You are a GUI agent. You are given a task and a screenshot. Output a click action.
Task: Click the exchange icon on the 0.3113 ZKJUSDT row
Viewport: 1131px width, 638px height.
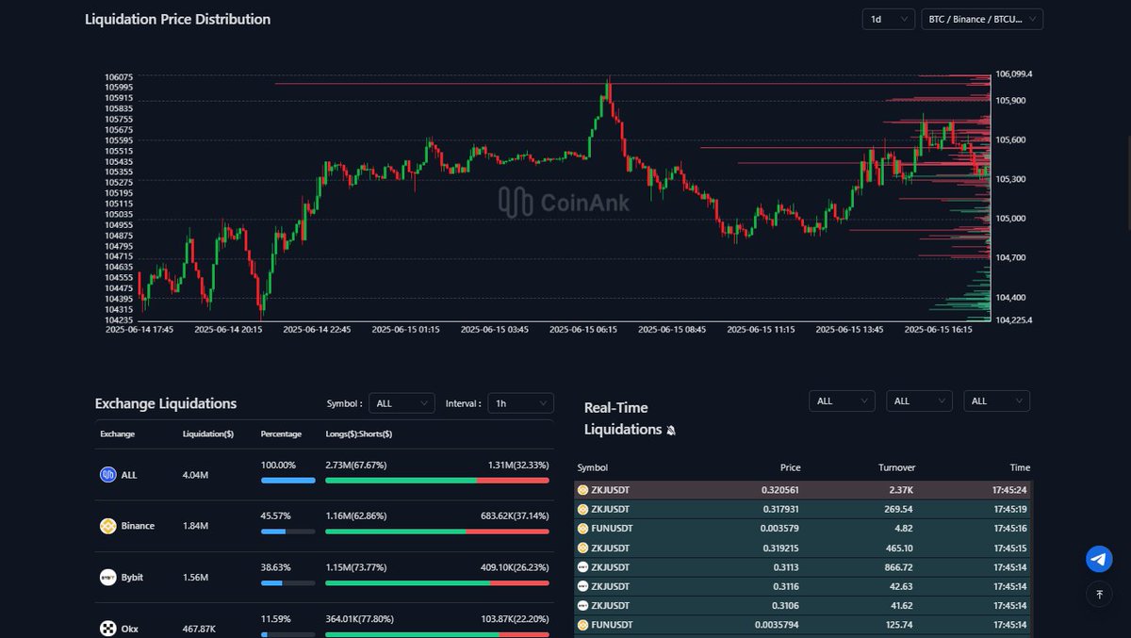(x=583, y=566)
